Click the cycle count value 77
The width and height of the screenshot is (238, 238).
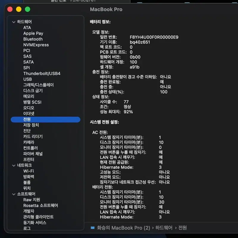126,102
